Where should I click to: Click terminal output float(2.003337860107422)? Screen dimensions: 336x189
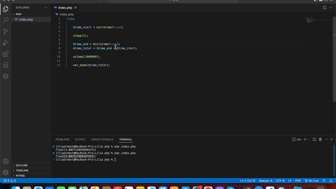tap(75, 156)
